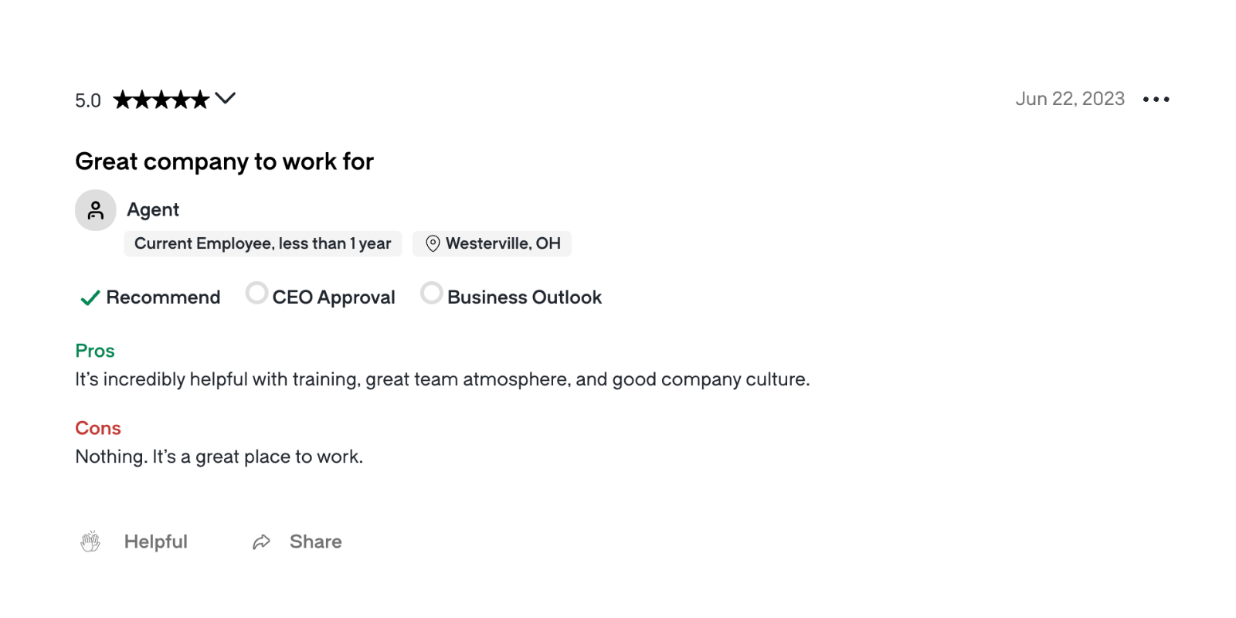The image size is (1236, 618).
Task: Click the Current Employee tenure badge
Action: (x=263, y=243)
